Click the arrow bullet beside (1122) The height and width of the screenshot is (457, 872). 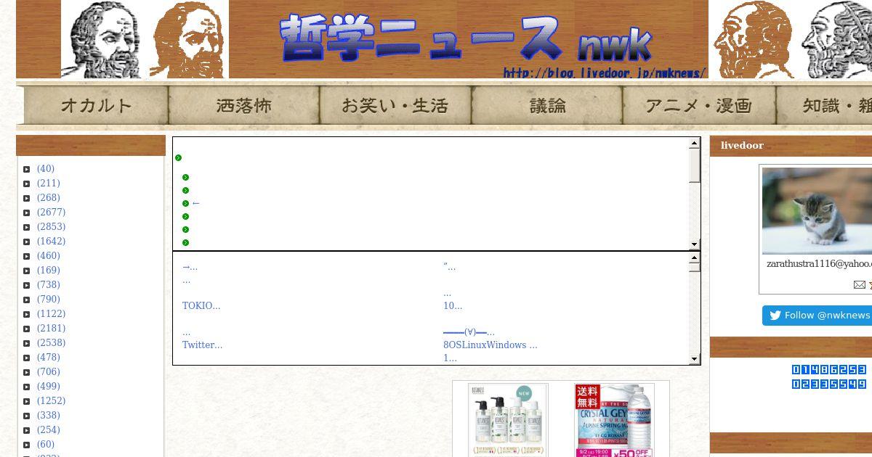(x=27, y=314)
